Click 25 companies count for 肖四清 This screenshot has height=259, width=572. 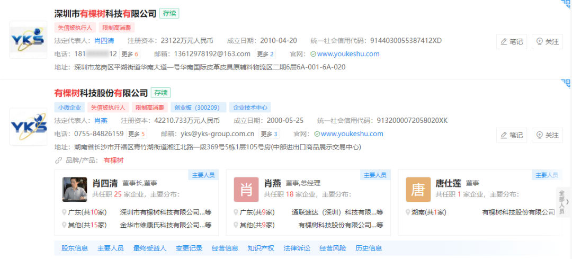tap(118, 194)
